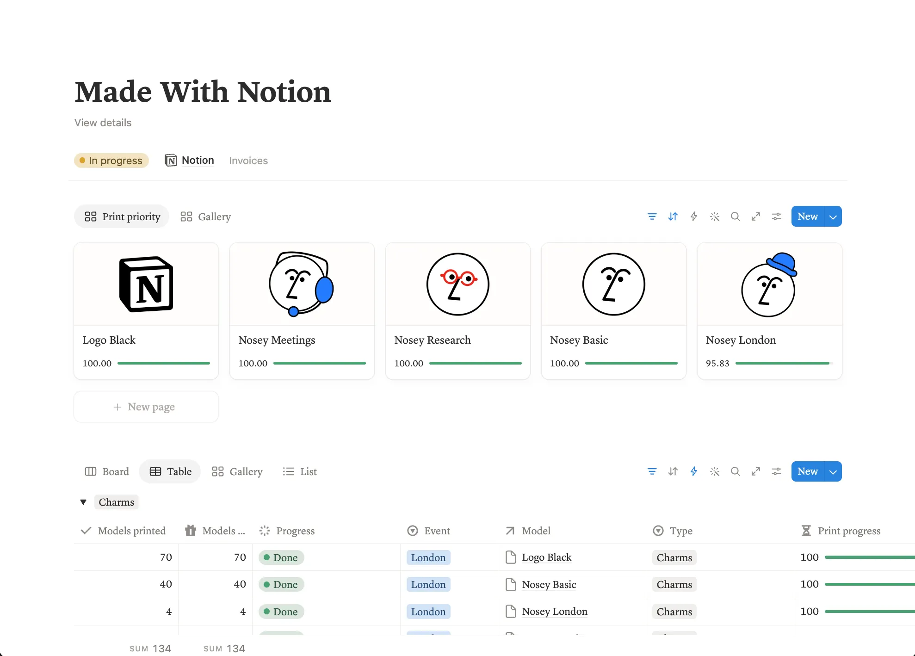Click expand full-page icon in upper toolbar

pyautogui.click(x=756, y=217)
